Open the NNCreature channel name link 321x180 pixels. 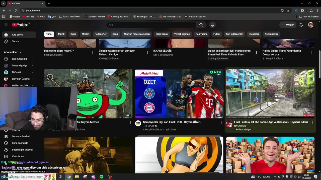(x=240, y=126)
